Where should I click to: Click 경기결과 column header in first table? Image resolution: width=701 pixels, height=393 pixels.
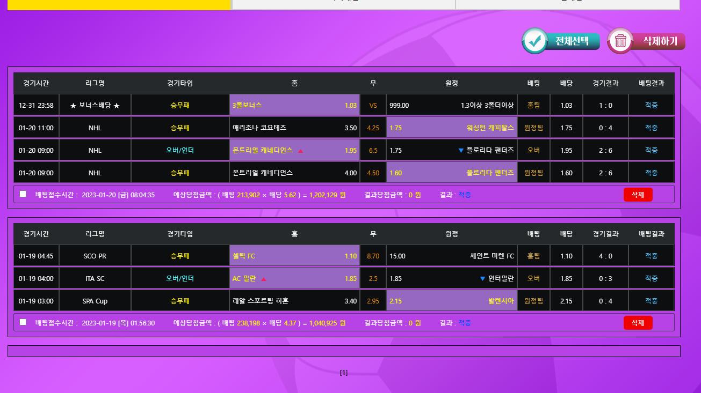pos(605,84)
